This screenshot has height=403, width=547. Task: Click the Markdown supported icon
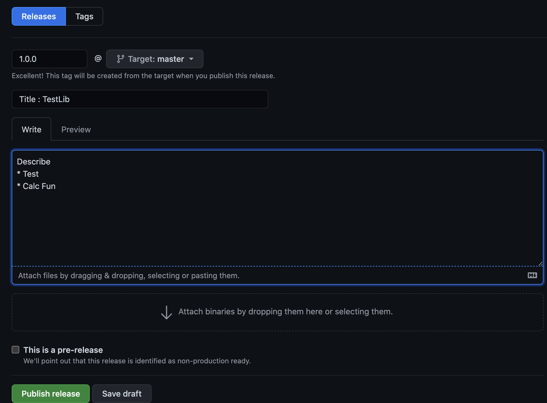[x=532, y=275]
